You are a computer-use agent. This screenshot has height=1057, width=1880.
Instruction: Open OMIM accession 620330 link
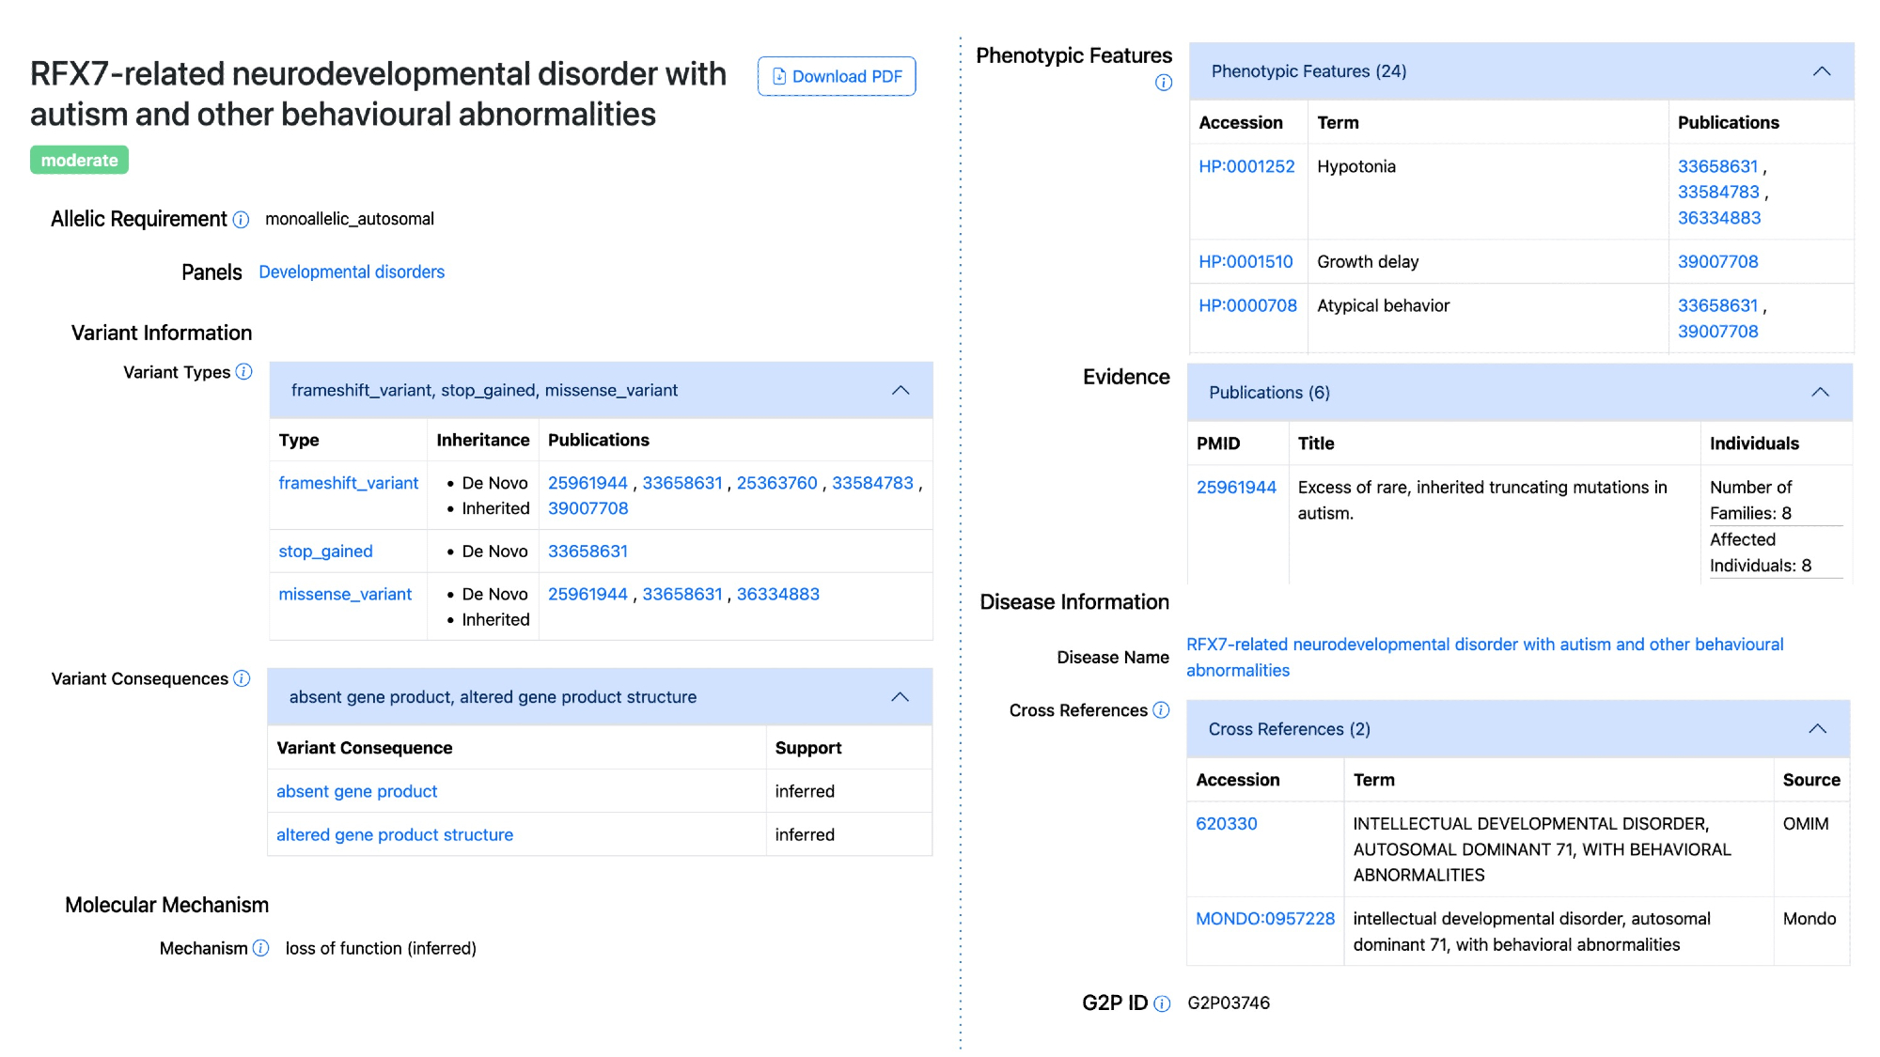point(1226,824)
